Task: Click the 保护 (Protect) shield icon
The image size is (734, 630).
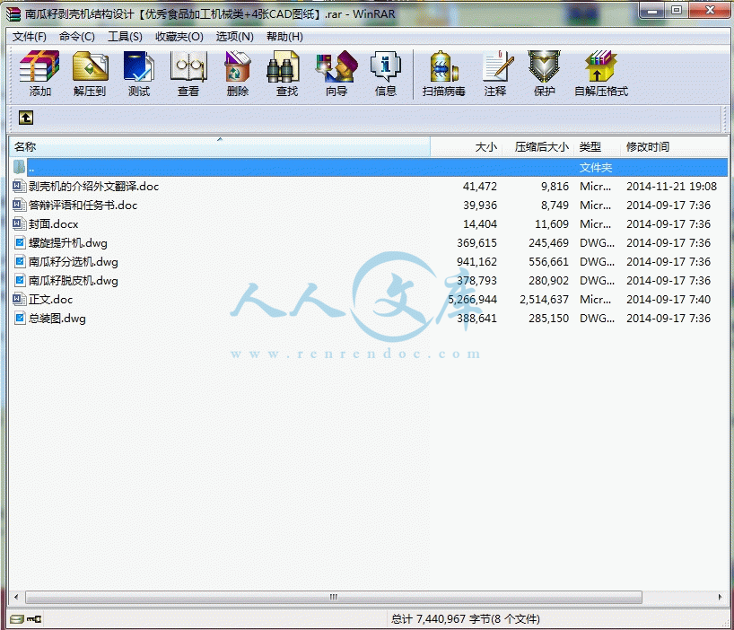Action: [x=545, y=66]
